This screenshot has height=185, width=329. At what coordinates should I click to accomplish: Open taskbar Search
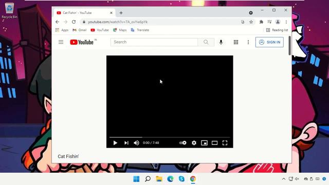click(148, 179)
